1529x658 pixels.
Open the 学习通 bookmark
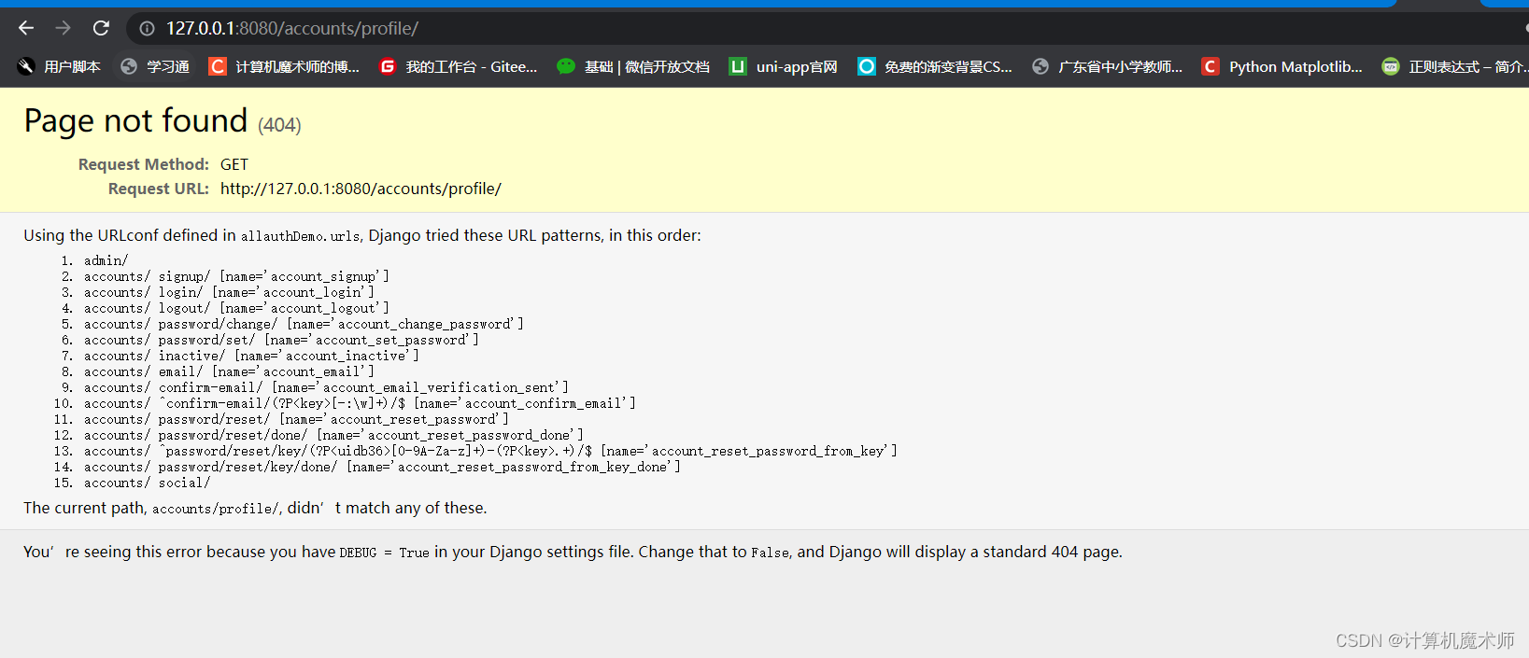tap(155, 66)
